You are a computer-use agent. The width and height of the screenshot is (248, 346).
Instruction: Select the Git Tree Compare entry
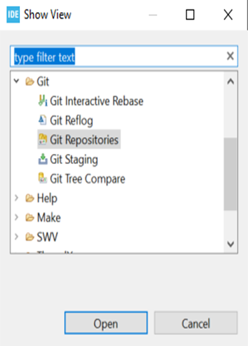87,179
